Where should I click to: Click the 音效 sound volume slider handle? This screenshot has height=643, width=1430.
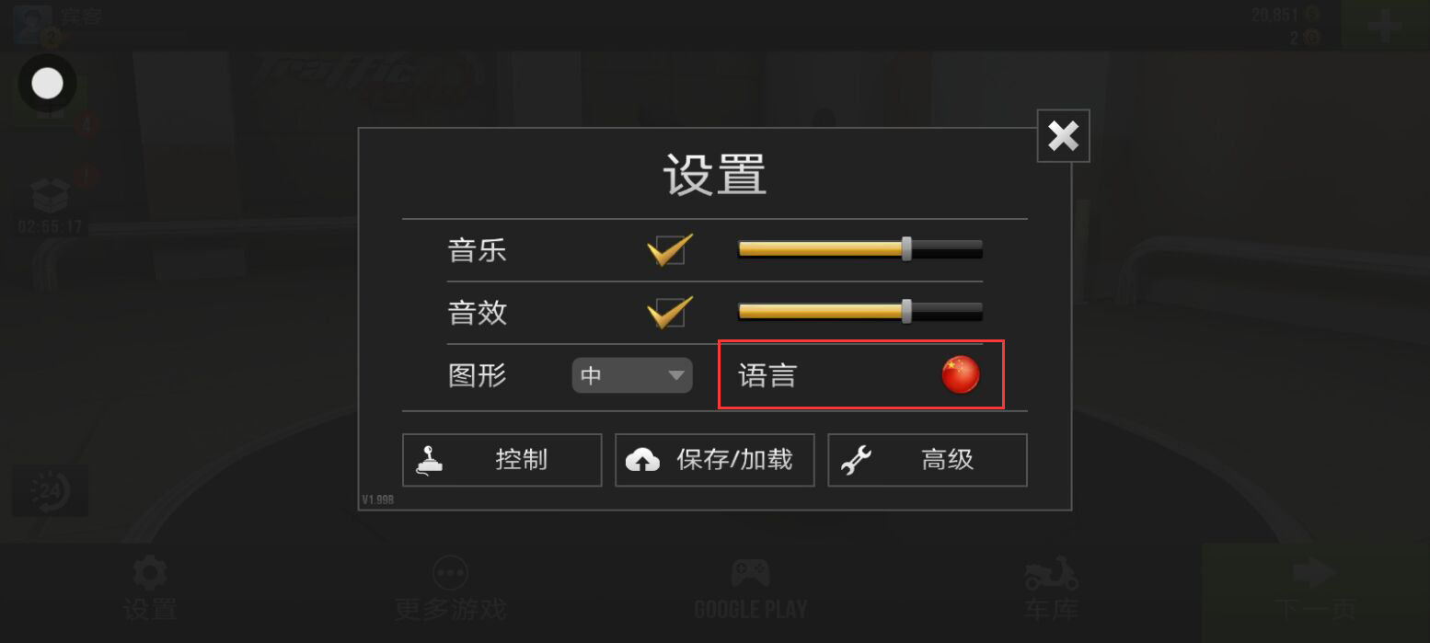pyautogui.click(x=906, y=311)
